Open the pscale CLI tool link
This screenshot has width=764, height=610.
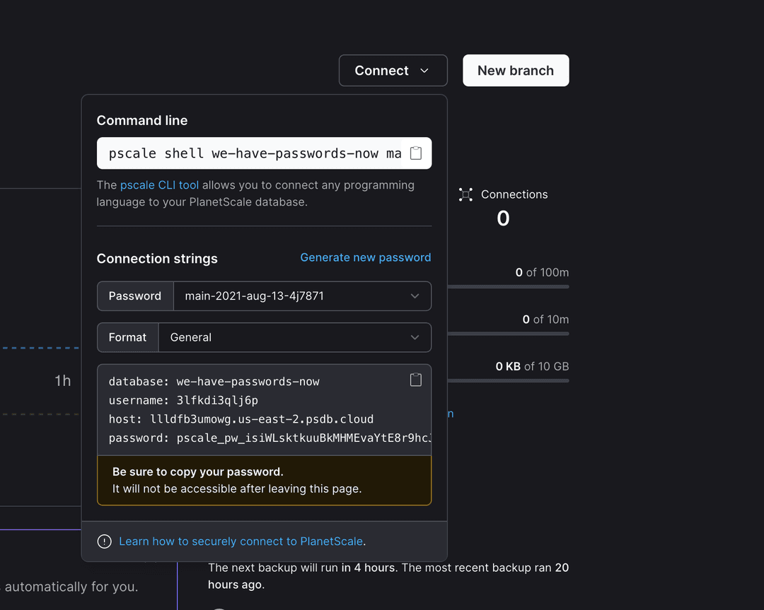159,185
